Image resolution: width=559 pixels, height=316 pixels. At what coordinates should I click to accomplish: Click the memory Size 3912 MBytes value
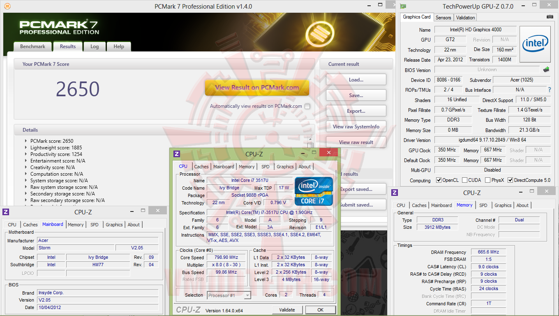437,227
